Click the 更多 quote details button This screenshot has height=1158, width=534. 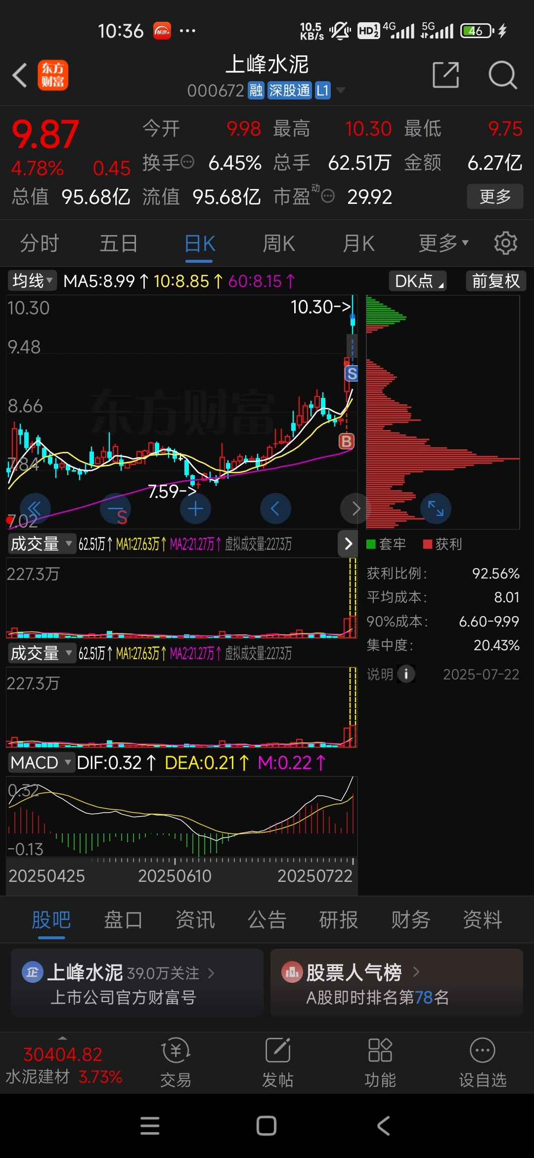[495, 196]
